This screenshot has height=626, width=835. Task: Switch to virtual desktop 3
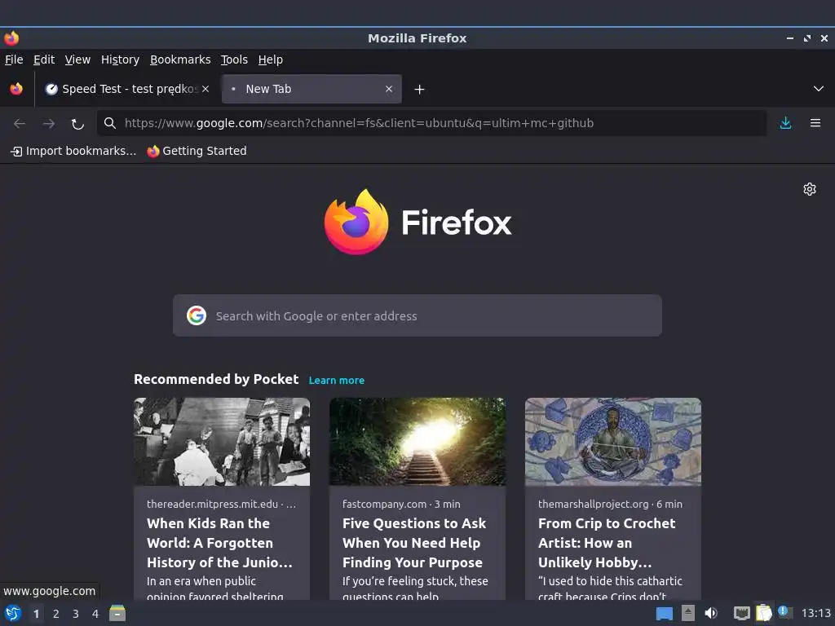76,614
